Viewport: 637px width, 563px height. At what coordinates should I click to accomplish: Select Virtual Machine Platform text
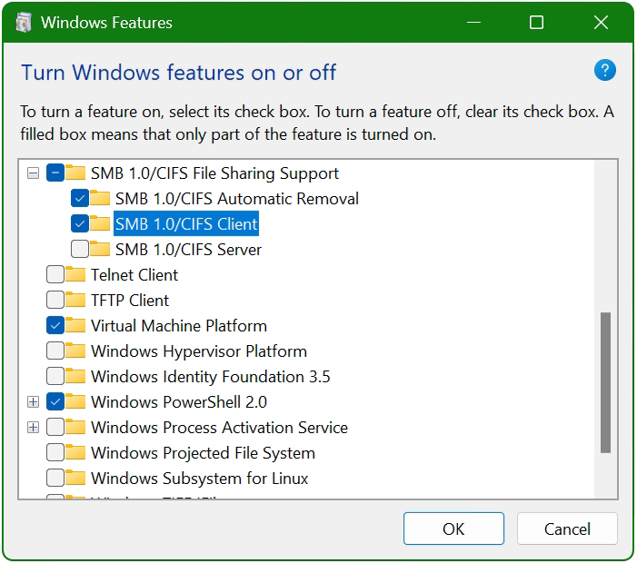(179, 326)
